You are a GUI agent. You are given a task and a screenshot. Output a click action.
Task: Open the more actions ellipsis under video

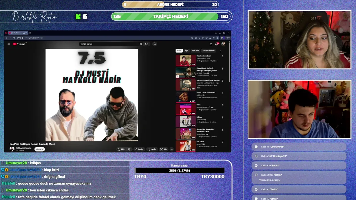pyautogui.click(x=172, y=149)
